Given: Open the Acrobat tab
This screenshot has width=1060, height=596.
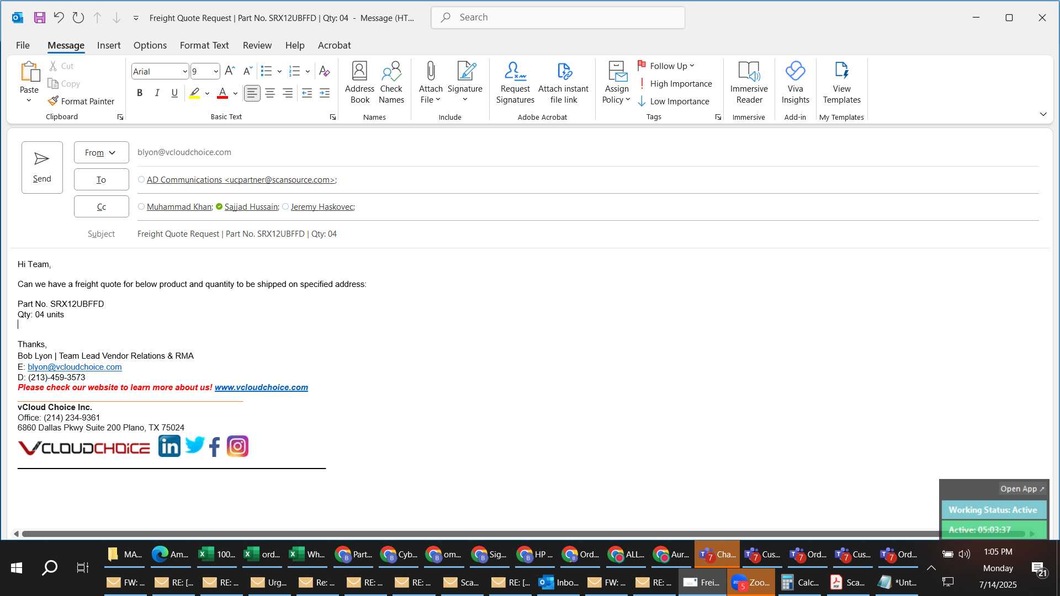Looking at the screenshot, I should [x=334, y=45].
